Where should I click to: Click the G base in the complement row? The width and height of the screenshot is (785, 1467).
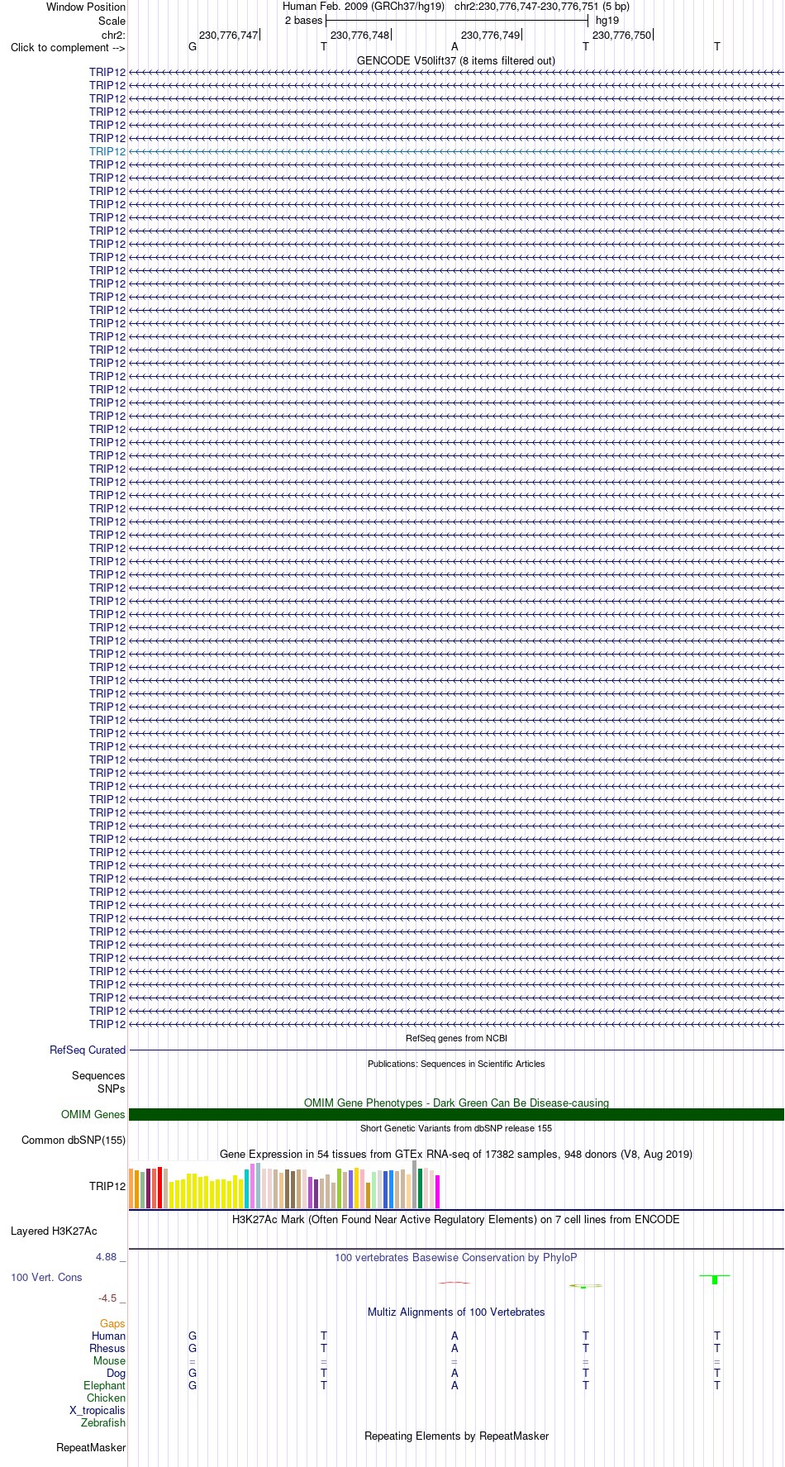[x=193, y=47]
